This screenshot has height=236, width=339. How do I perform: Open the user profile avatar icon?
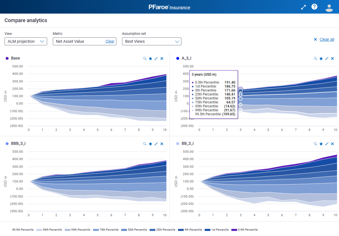329,7
